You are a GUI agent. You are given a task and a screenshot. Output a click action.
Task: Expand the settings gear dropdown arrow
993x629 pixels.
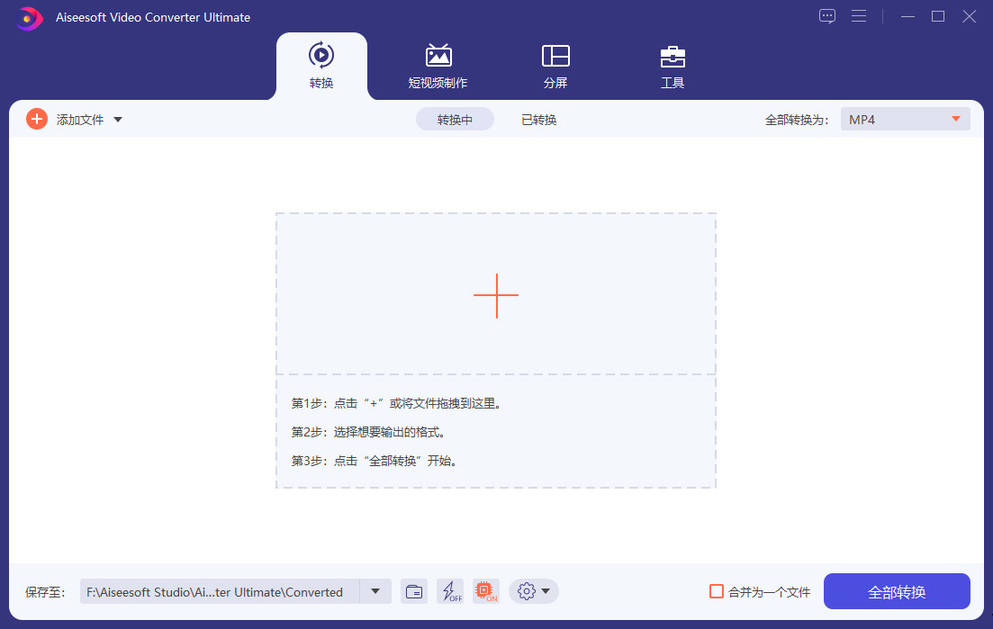pyautogui.click(x=546, y=591)
